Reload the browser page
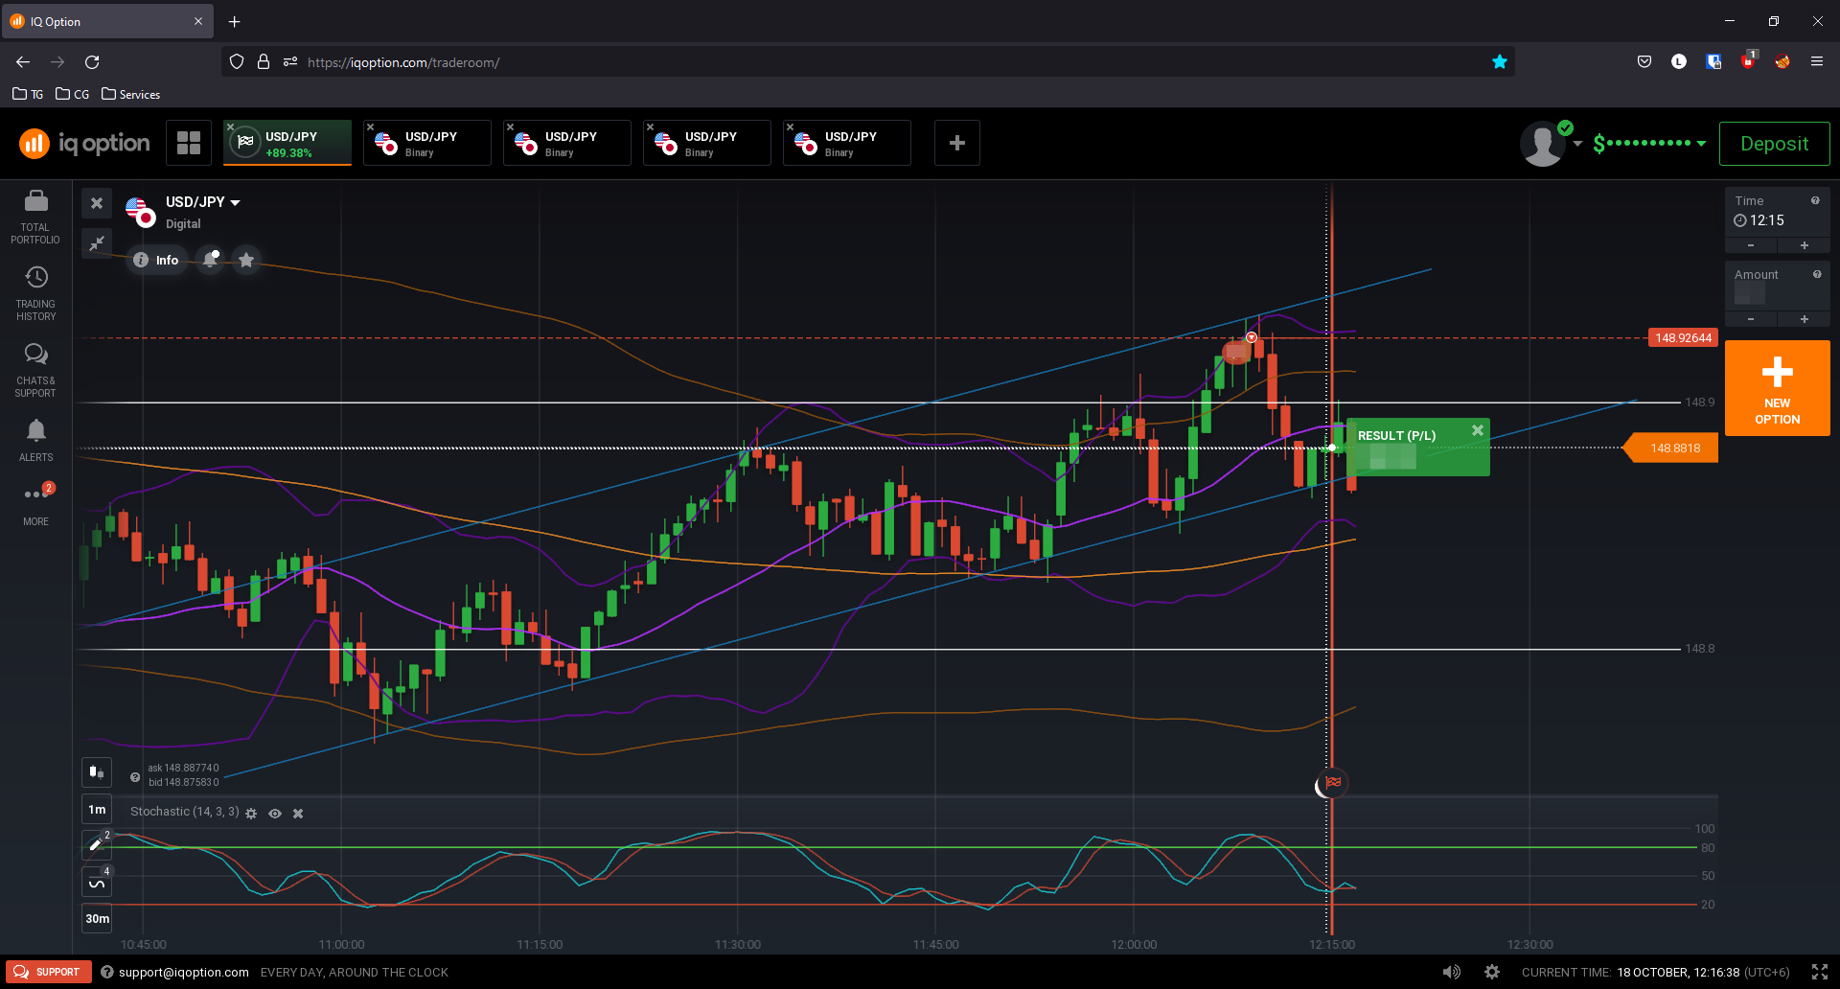1840x989 pixels. [92, 62]
